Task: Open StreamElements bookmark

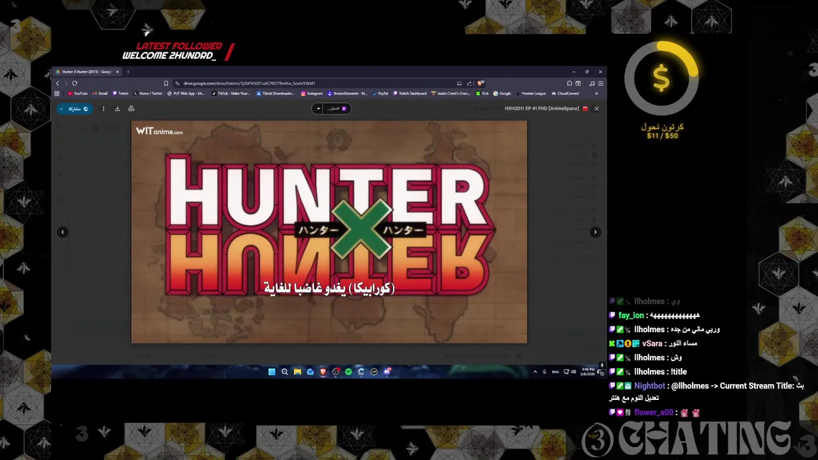Action: point(347,93)
